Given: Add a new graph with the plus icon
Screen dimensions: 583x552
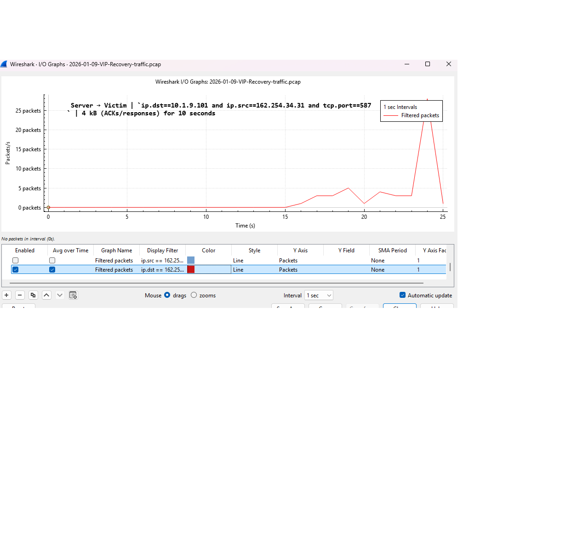Looking at the screenshot, I should 6,295.
